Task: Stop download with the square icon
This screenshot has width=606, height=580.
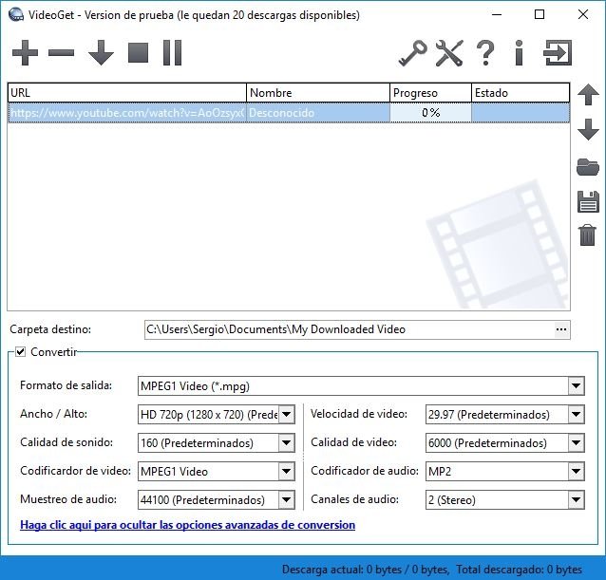Action: 138,52
